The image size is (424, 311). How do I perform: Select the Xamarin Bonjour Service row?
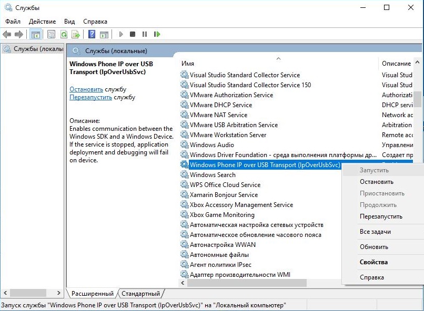(224, 195)
